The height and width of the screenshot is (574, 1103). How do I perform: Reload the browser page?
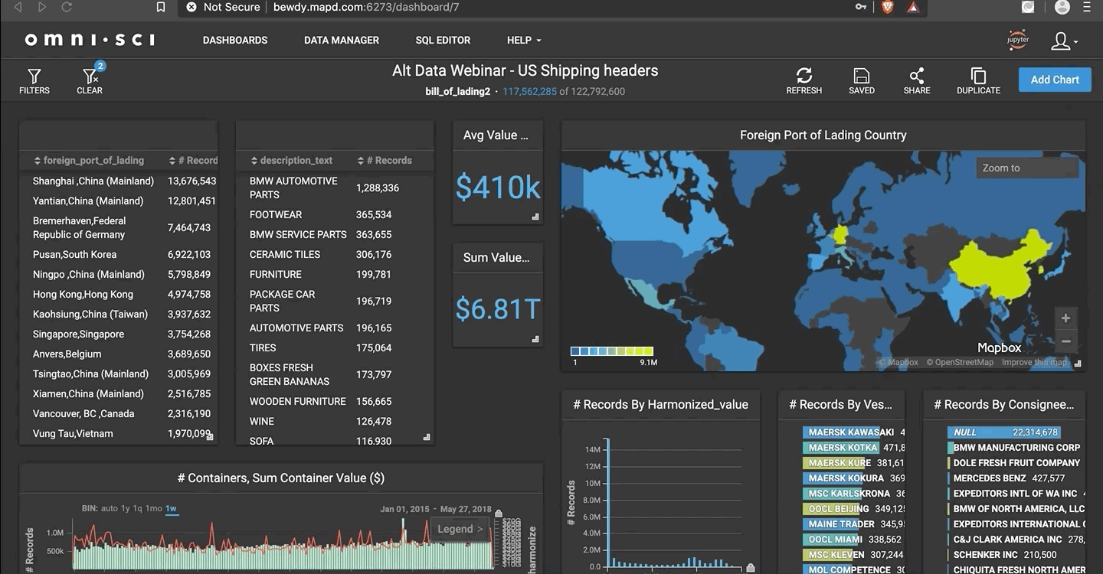coord(67,7)
